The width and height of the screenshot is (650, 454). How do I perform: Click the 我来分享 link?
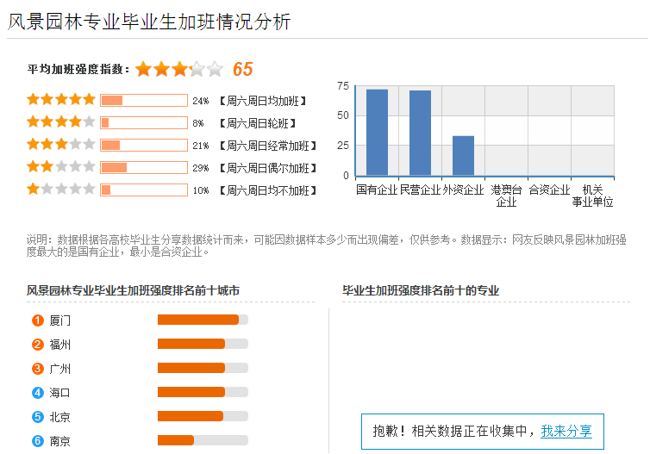tap(566, 432)
